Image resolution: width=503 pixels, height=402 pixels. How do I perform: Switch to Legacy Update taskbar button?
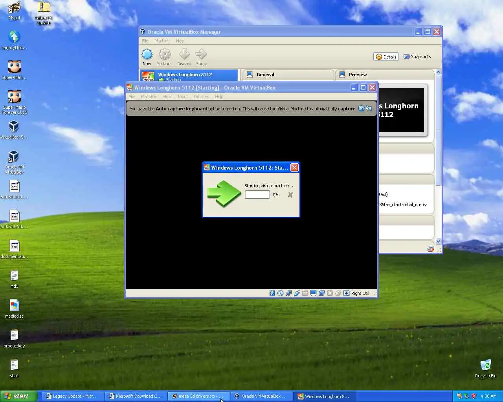(72, 396)
